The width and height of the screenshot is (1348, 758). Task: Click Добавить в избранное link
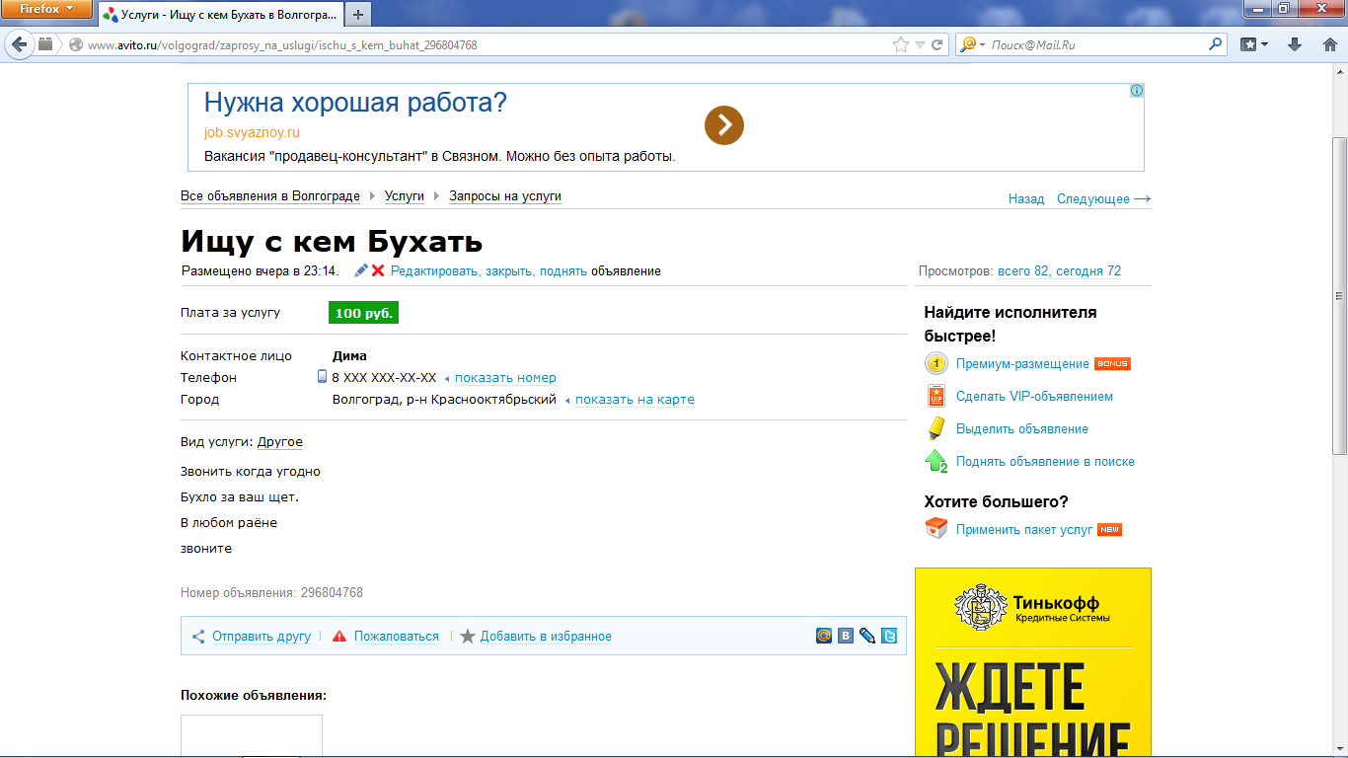[x=546, y=637]
